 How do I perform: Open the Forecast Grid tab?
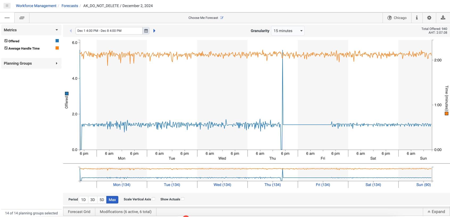coord(79,212)
